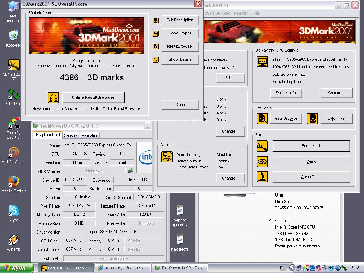The image size is (364, 273).
Task: Switch to the Validation tab in GPU-Z
Action: pos(90,135)
